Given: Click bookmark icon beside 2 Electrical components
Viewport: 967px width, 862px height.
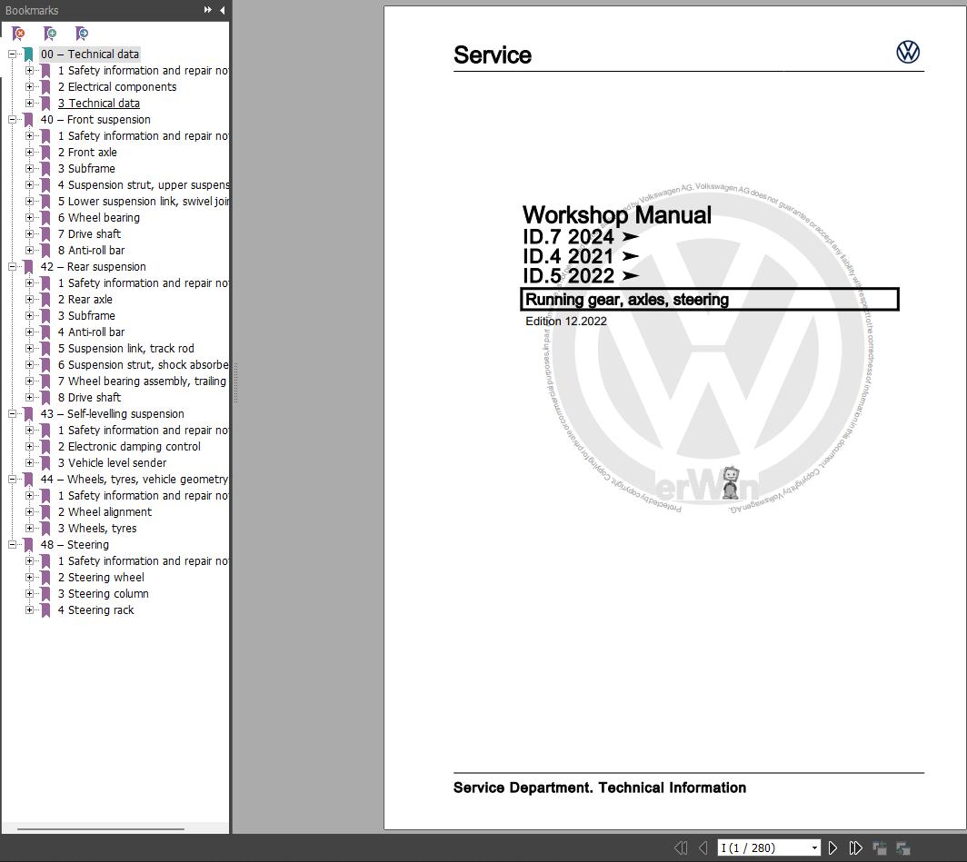Looking at the screenshot, I should [x=45, y=87].
